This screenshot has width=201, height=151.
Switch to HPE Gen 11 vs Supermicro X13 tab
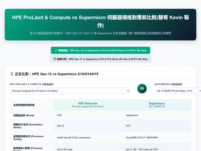coord(100,59)
